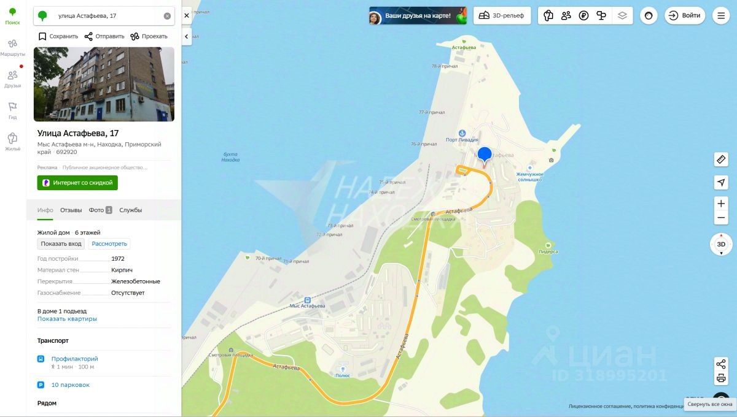This screenshot has height=417, width=737.
Task: Build a route with Проехать
Action: click(x=149, y=36)
